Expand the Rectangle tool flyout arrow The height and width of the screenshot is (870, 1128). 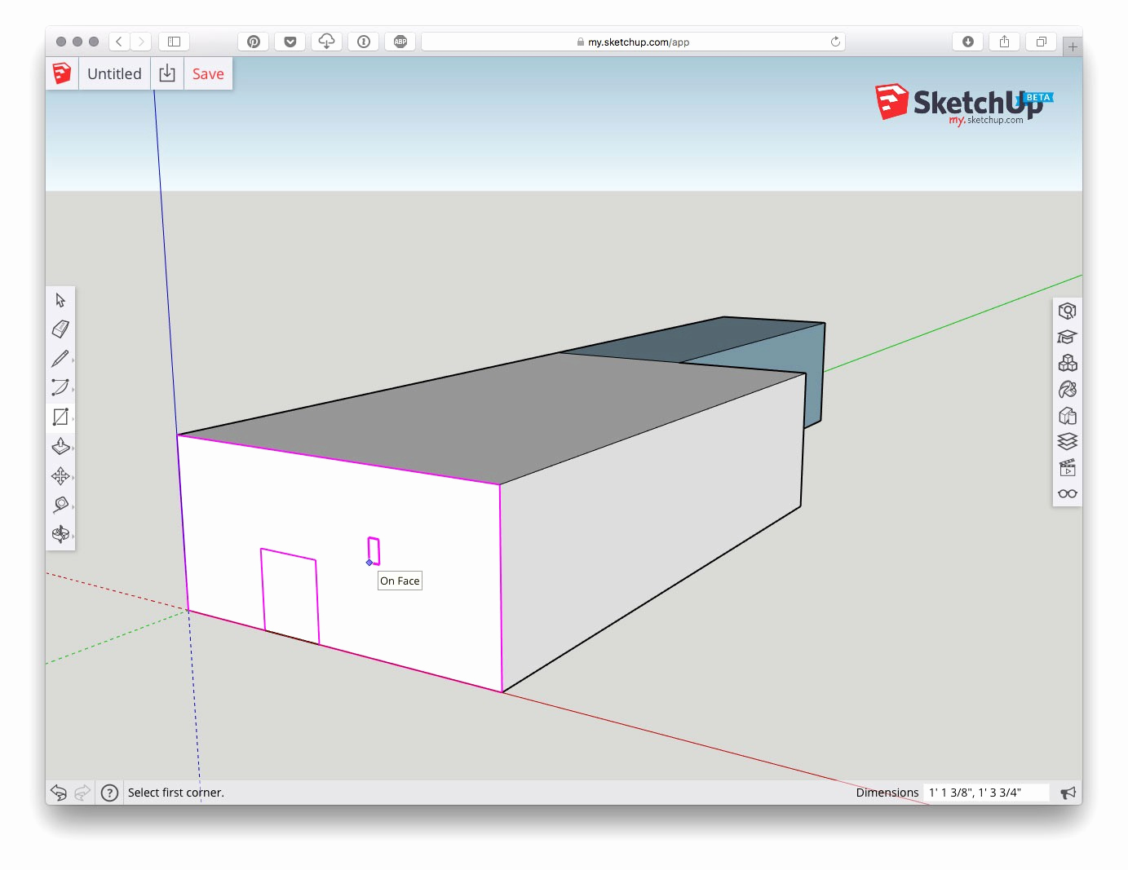coord(73,419)
